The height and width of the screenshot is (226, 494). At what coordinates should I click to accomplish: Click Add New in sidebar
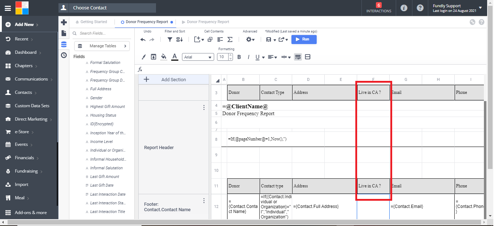click(29, 25)
